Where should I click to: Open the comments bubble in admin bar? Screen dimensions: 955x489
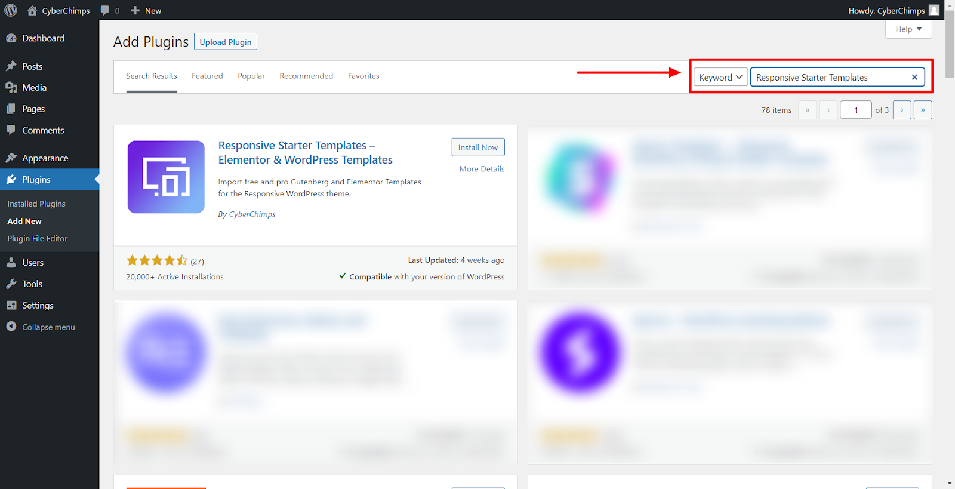coord(105,10)
